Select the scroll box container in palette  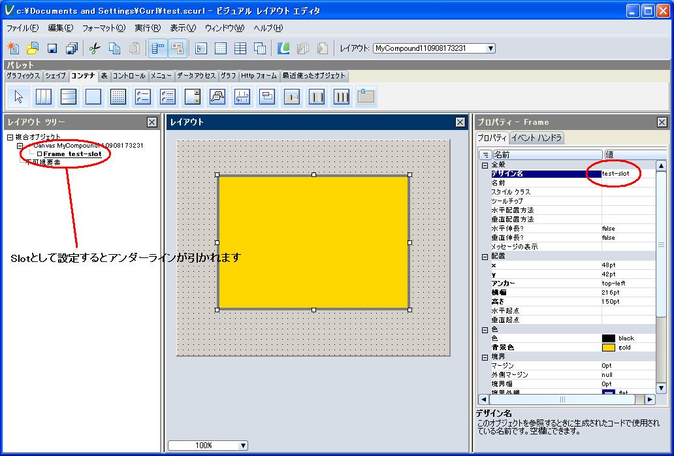(x=193, y=97)
